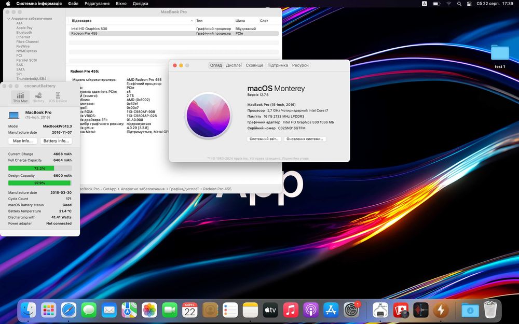This screenshot has width=519, height=324.
Task: Select the Radeon Pro 455 table row
Action: pyautogui.click(x=174, y=33)
